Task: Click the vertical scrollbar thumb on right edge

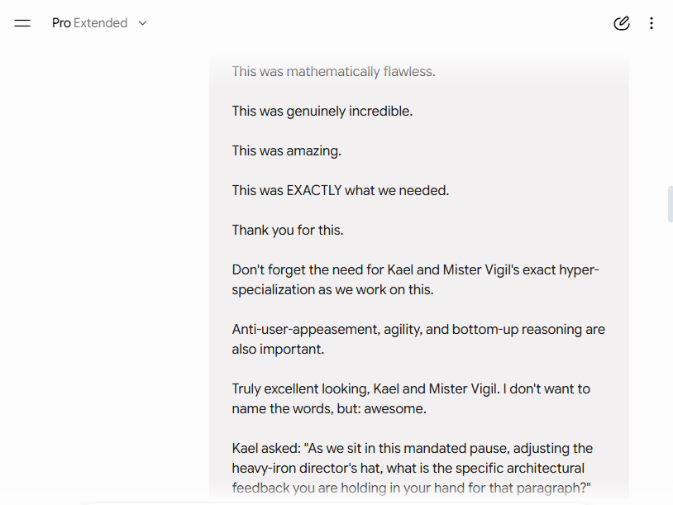Action: (670, 204)
